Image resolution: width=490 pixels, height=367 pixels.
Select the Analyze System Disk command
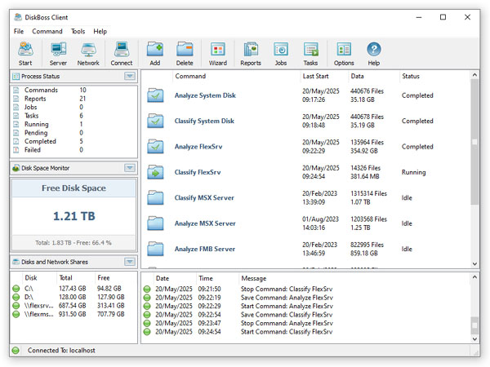point(204,95)
